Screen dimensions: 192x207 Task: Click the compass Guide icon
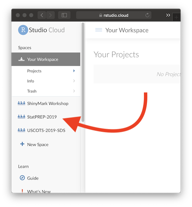pos(22,178)
